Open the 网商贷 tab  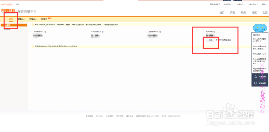[44, 19]
